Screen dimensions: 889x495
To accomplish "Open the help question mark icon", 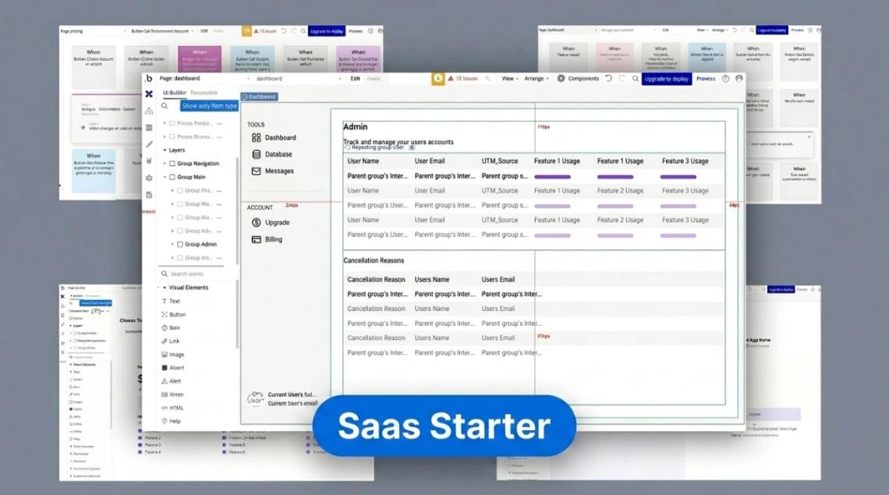I will 726,79.
